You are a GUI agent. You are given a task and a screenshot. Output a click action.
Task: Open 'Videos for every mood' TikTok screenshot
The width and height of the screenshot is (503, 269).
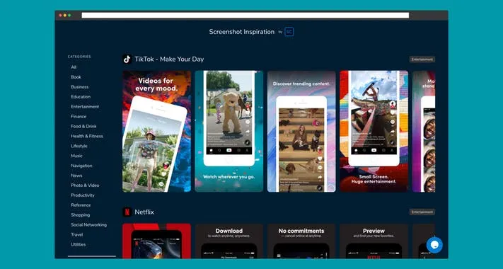(x=156, y=131)
